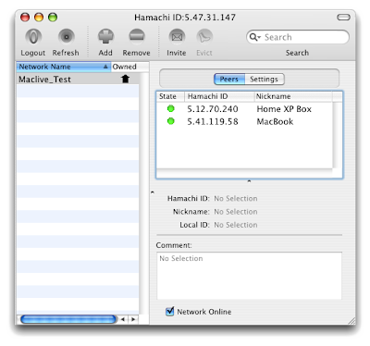Select the Home XP Box nickname
Image resolution: width=370 pixels, height=346 pixels.
[284, 109]
